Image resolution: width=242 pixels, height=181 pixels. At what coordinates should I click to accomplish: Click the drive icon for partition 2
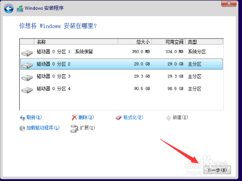[27, 65]
